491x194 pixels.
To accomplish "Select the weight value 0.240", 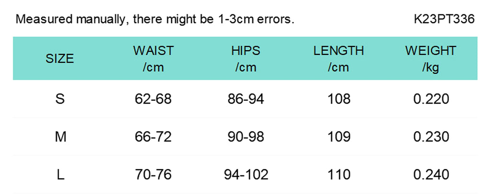I will pos(431,175).
